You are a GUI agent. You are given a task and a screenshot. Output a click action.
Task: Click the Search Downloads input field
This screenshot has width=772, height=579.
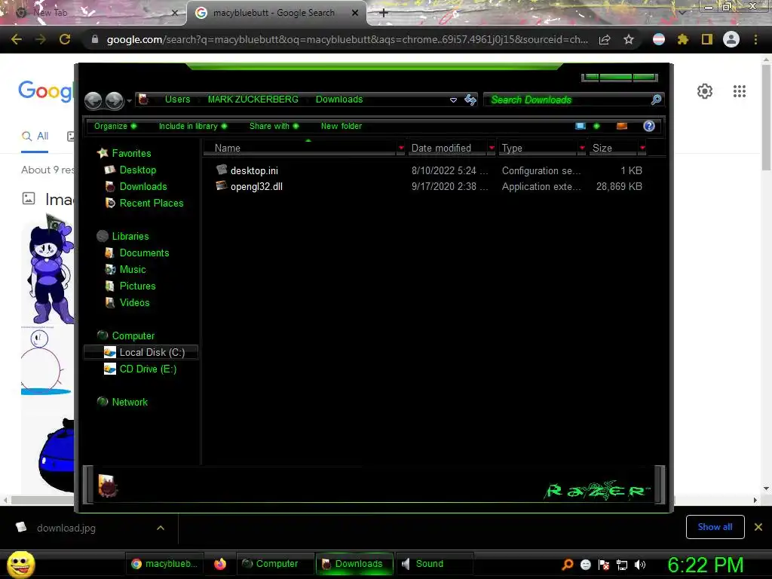coord(574,100)
